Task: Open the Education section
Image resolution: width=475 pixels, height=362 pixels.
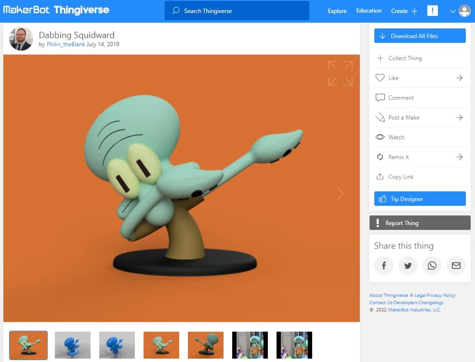Action: [x=369, y=10]
